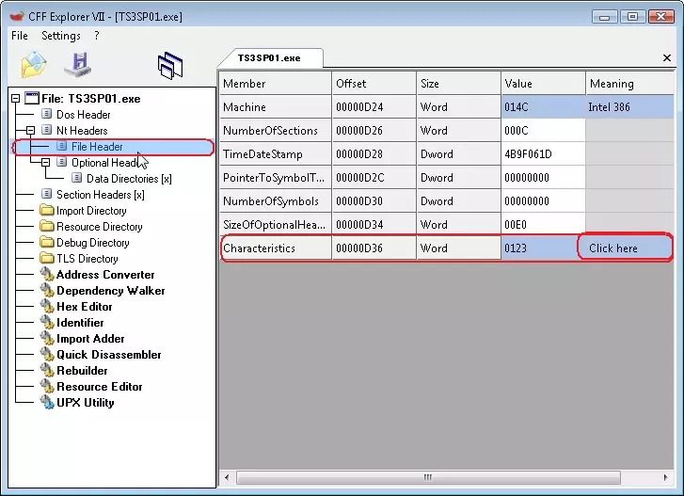Image resolution: width=684 pixels, height=496 pixels.
Task: Open the Identifier tool
Action: coord(80,323)
